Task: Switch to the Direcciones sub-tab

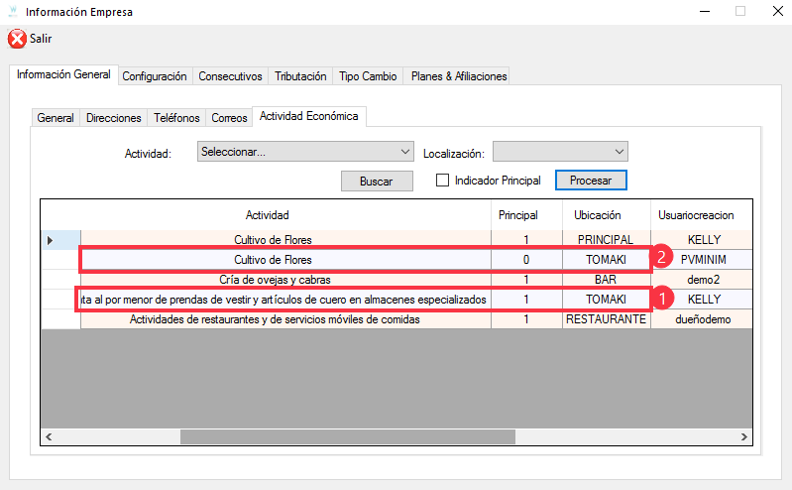Action: pyautogui.click(x=113, y=118)
